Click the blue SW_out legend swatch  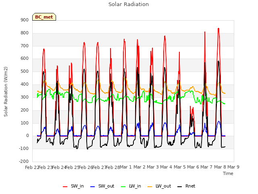coord(93,187)
